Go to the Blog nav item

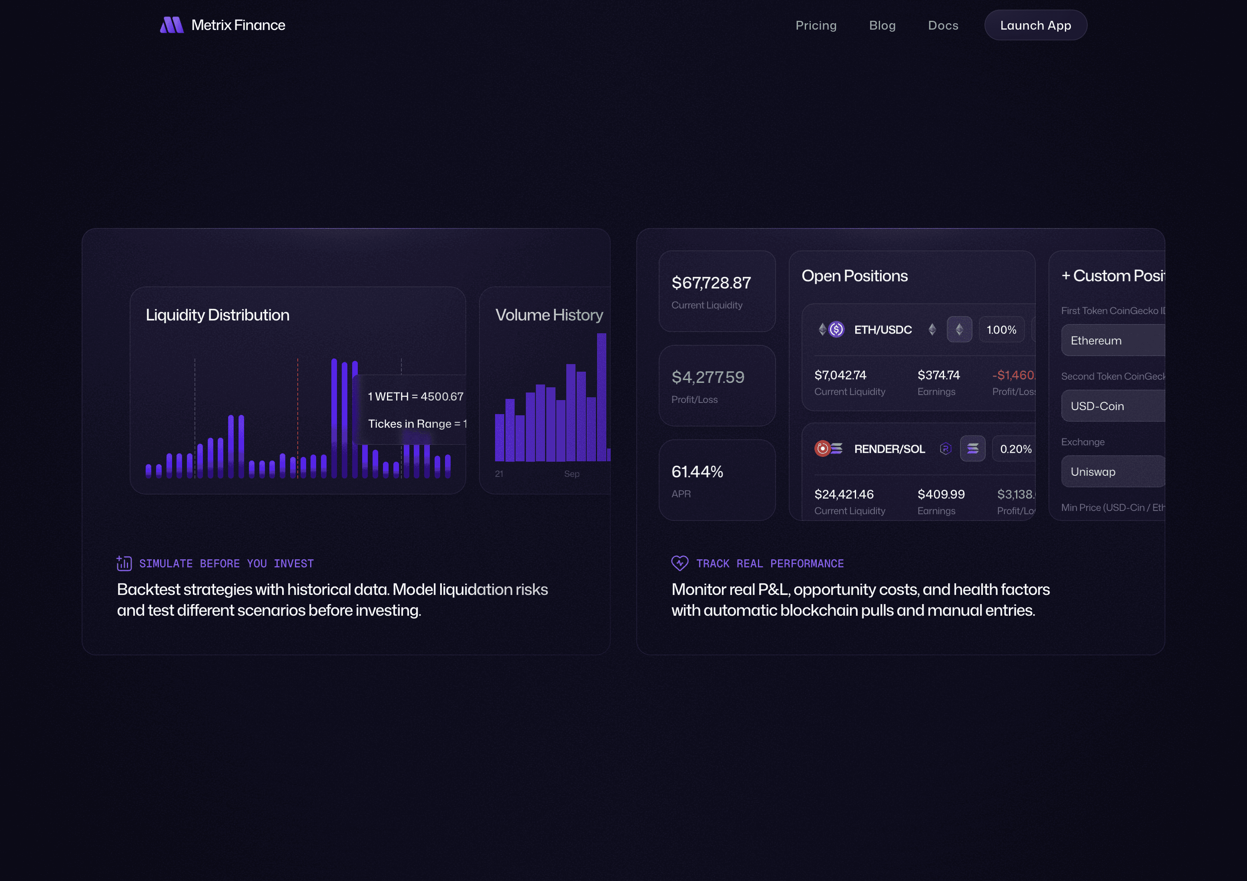(882, 26)
